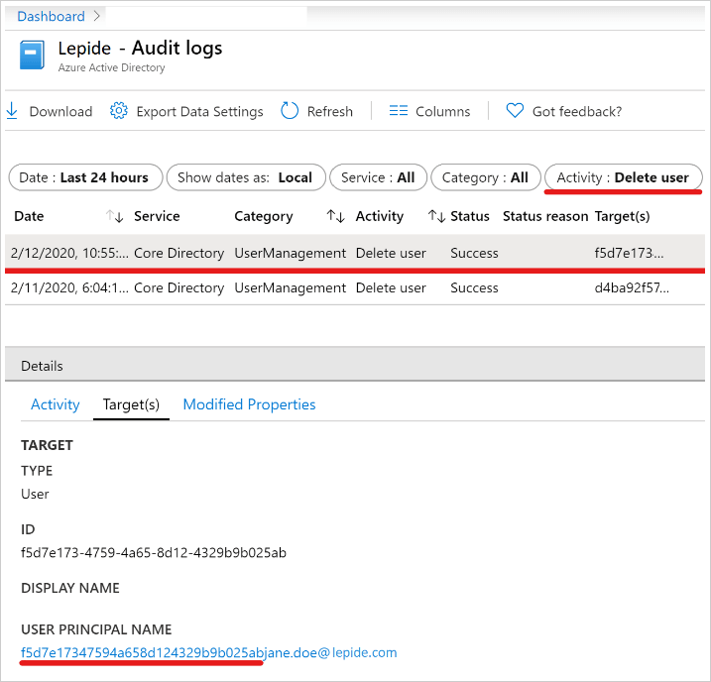Open the Show dates as Local filter
The width and height of the screenshot is (711, 682).
[245, 177]
